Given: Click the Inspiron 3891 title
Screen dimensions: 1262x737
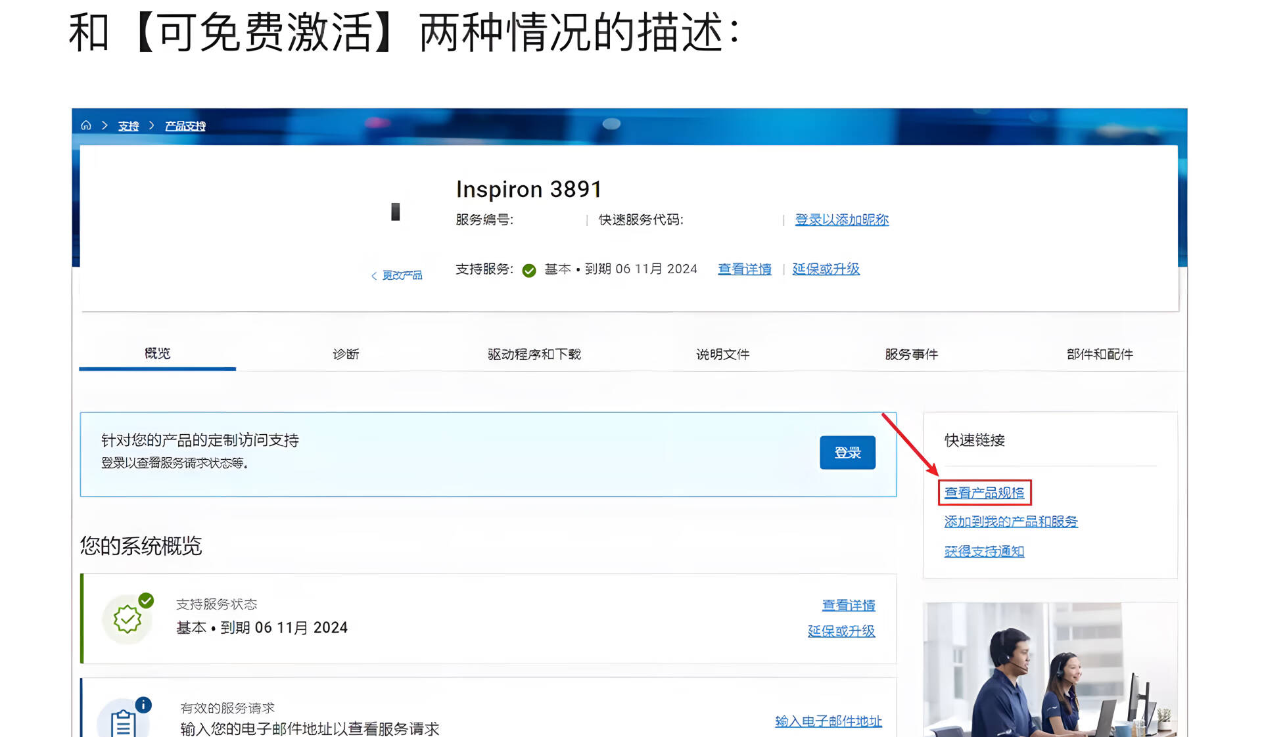Looking at the screenshot, I should (528, 189).
